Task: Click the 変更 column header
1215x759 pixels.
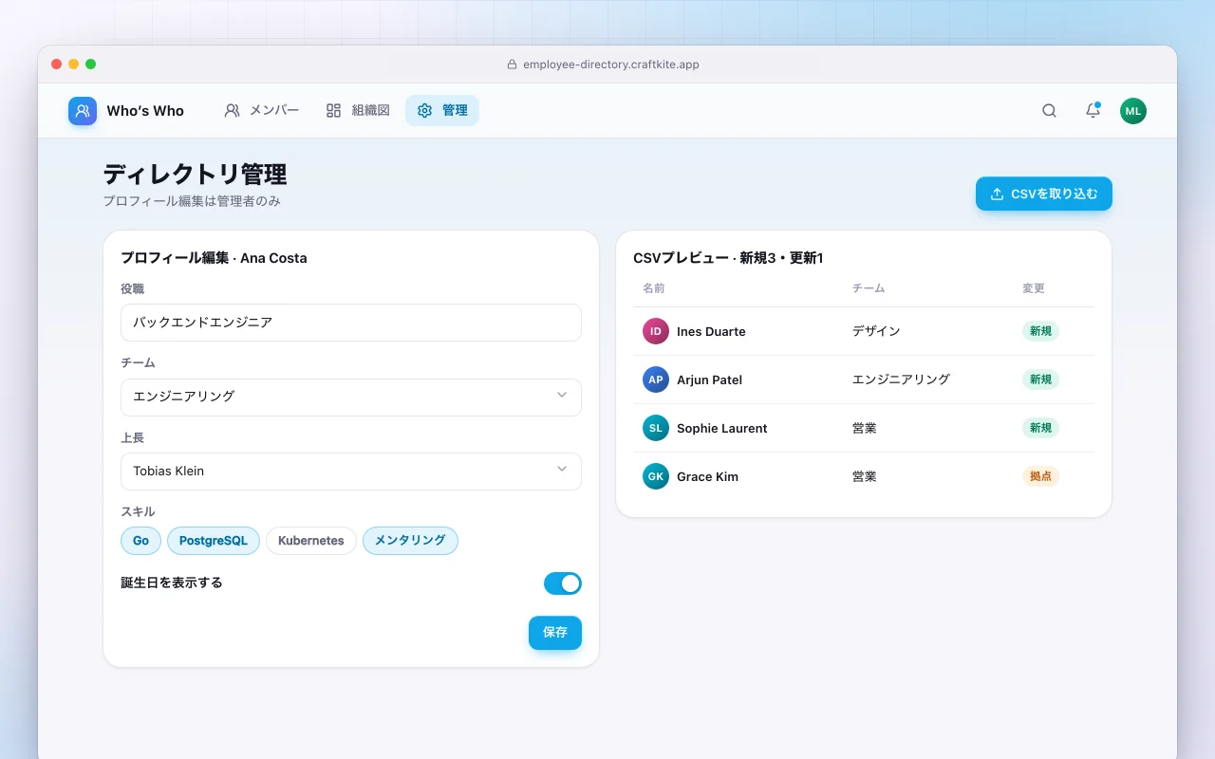Action: (1034, 288)
